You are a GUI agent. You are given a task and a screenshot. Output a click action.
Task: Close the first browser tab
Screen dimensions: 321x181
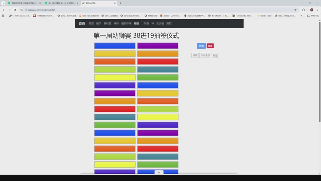40,3
